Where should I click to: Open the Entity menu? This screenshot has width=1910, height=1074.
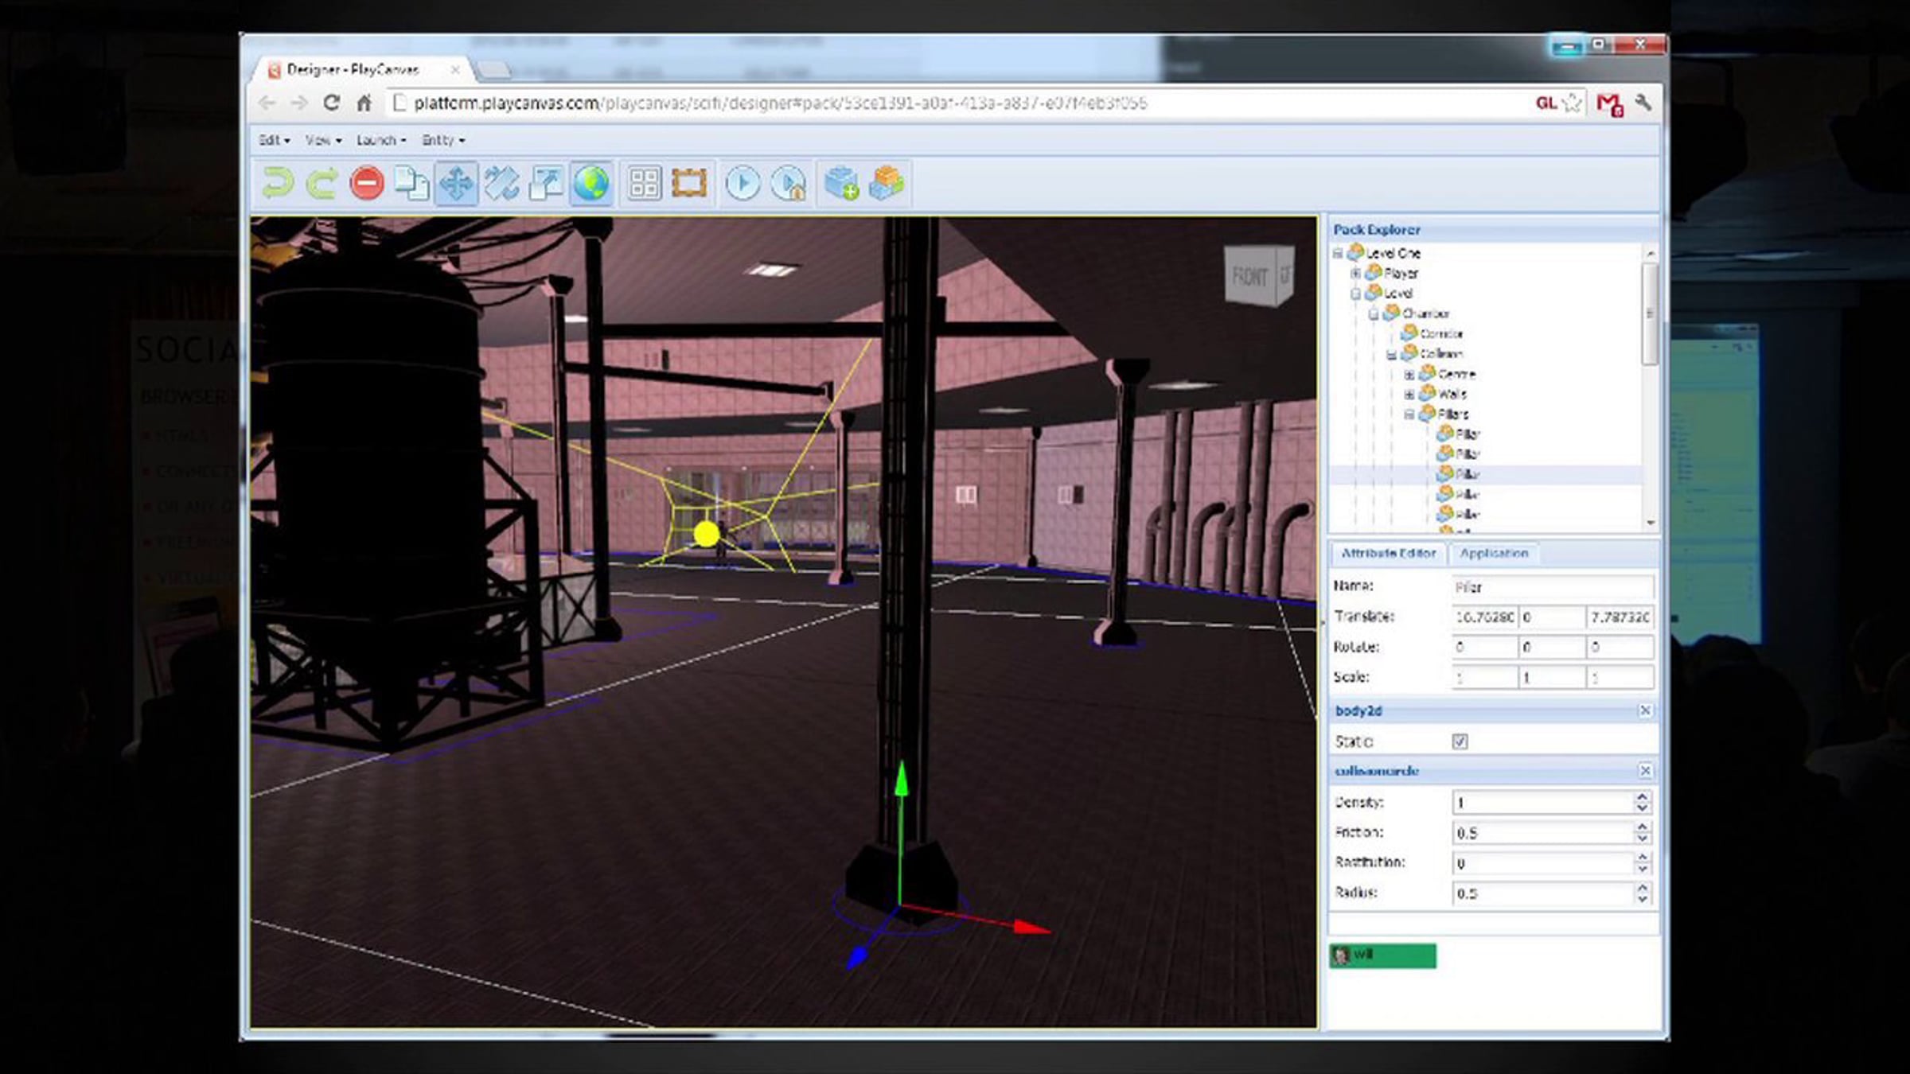pos(443,140)
